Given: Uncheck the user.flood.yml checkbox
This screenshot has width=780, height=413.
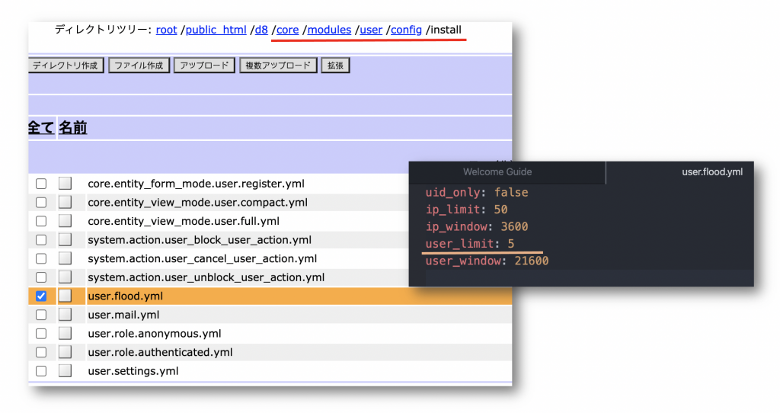Looking at the screenshot, I should click(x=41, y=296).
